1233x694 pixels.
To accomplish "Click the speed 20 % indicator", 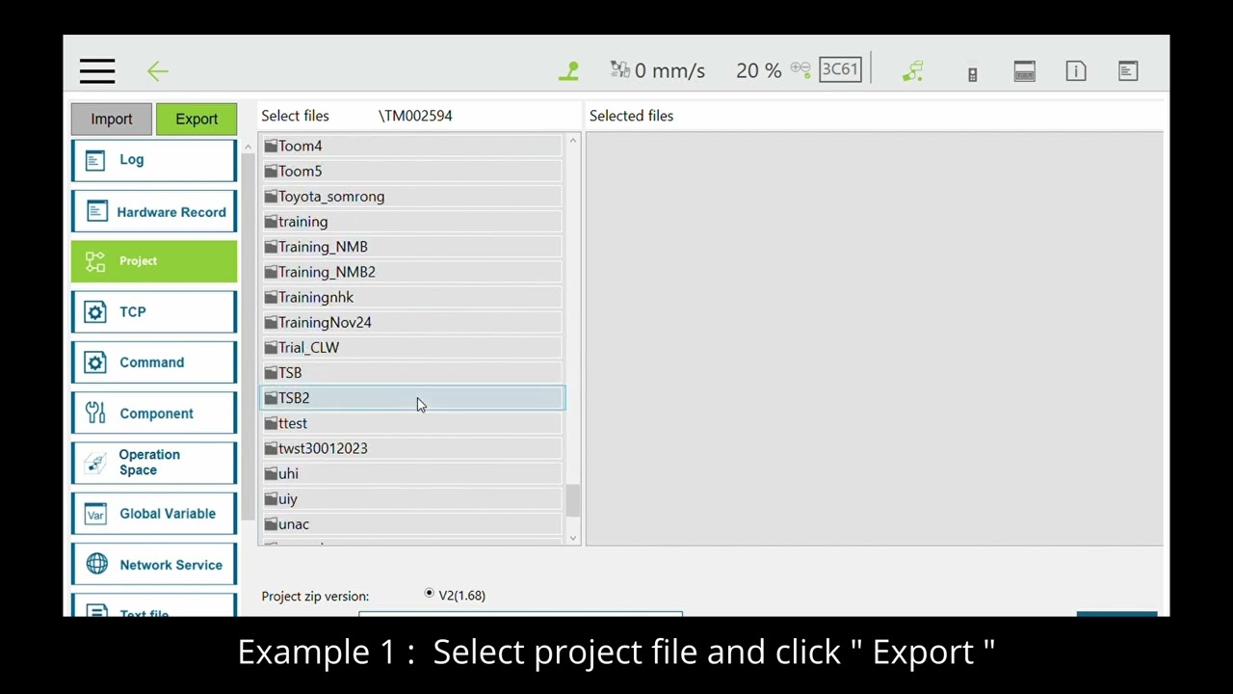I will pos(758,70).
